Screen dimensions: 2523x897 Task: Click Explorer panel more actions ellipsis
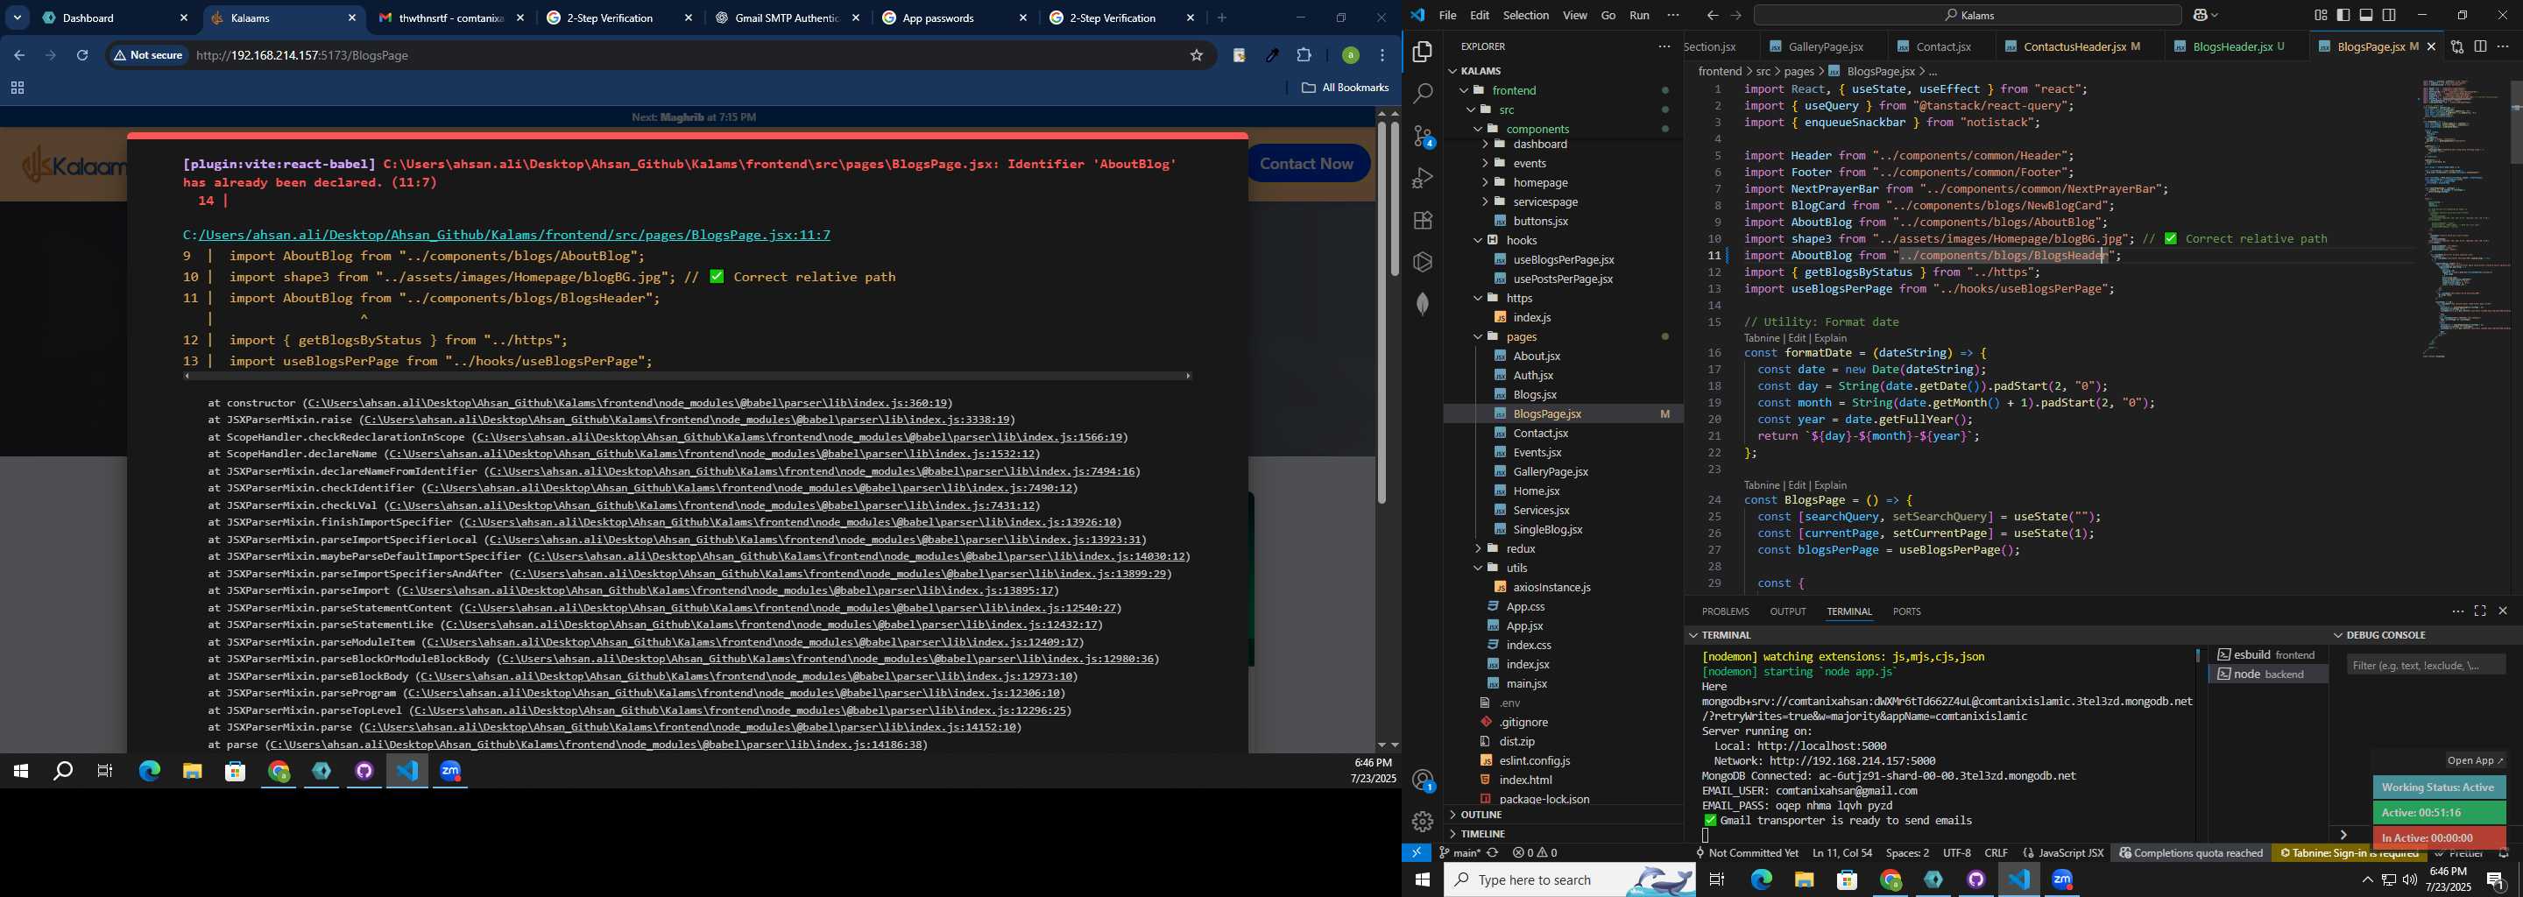click(1664, 46)
